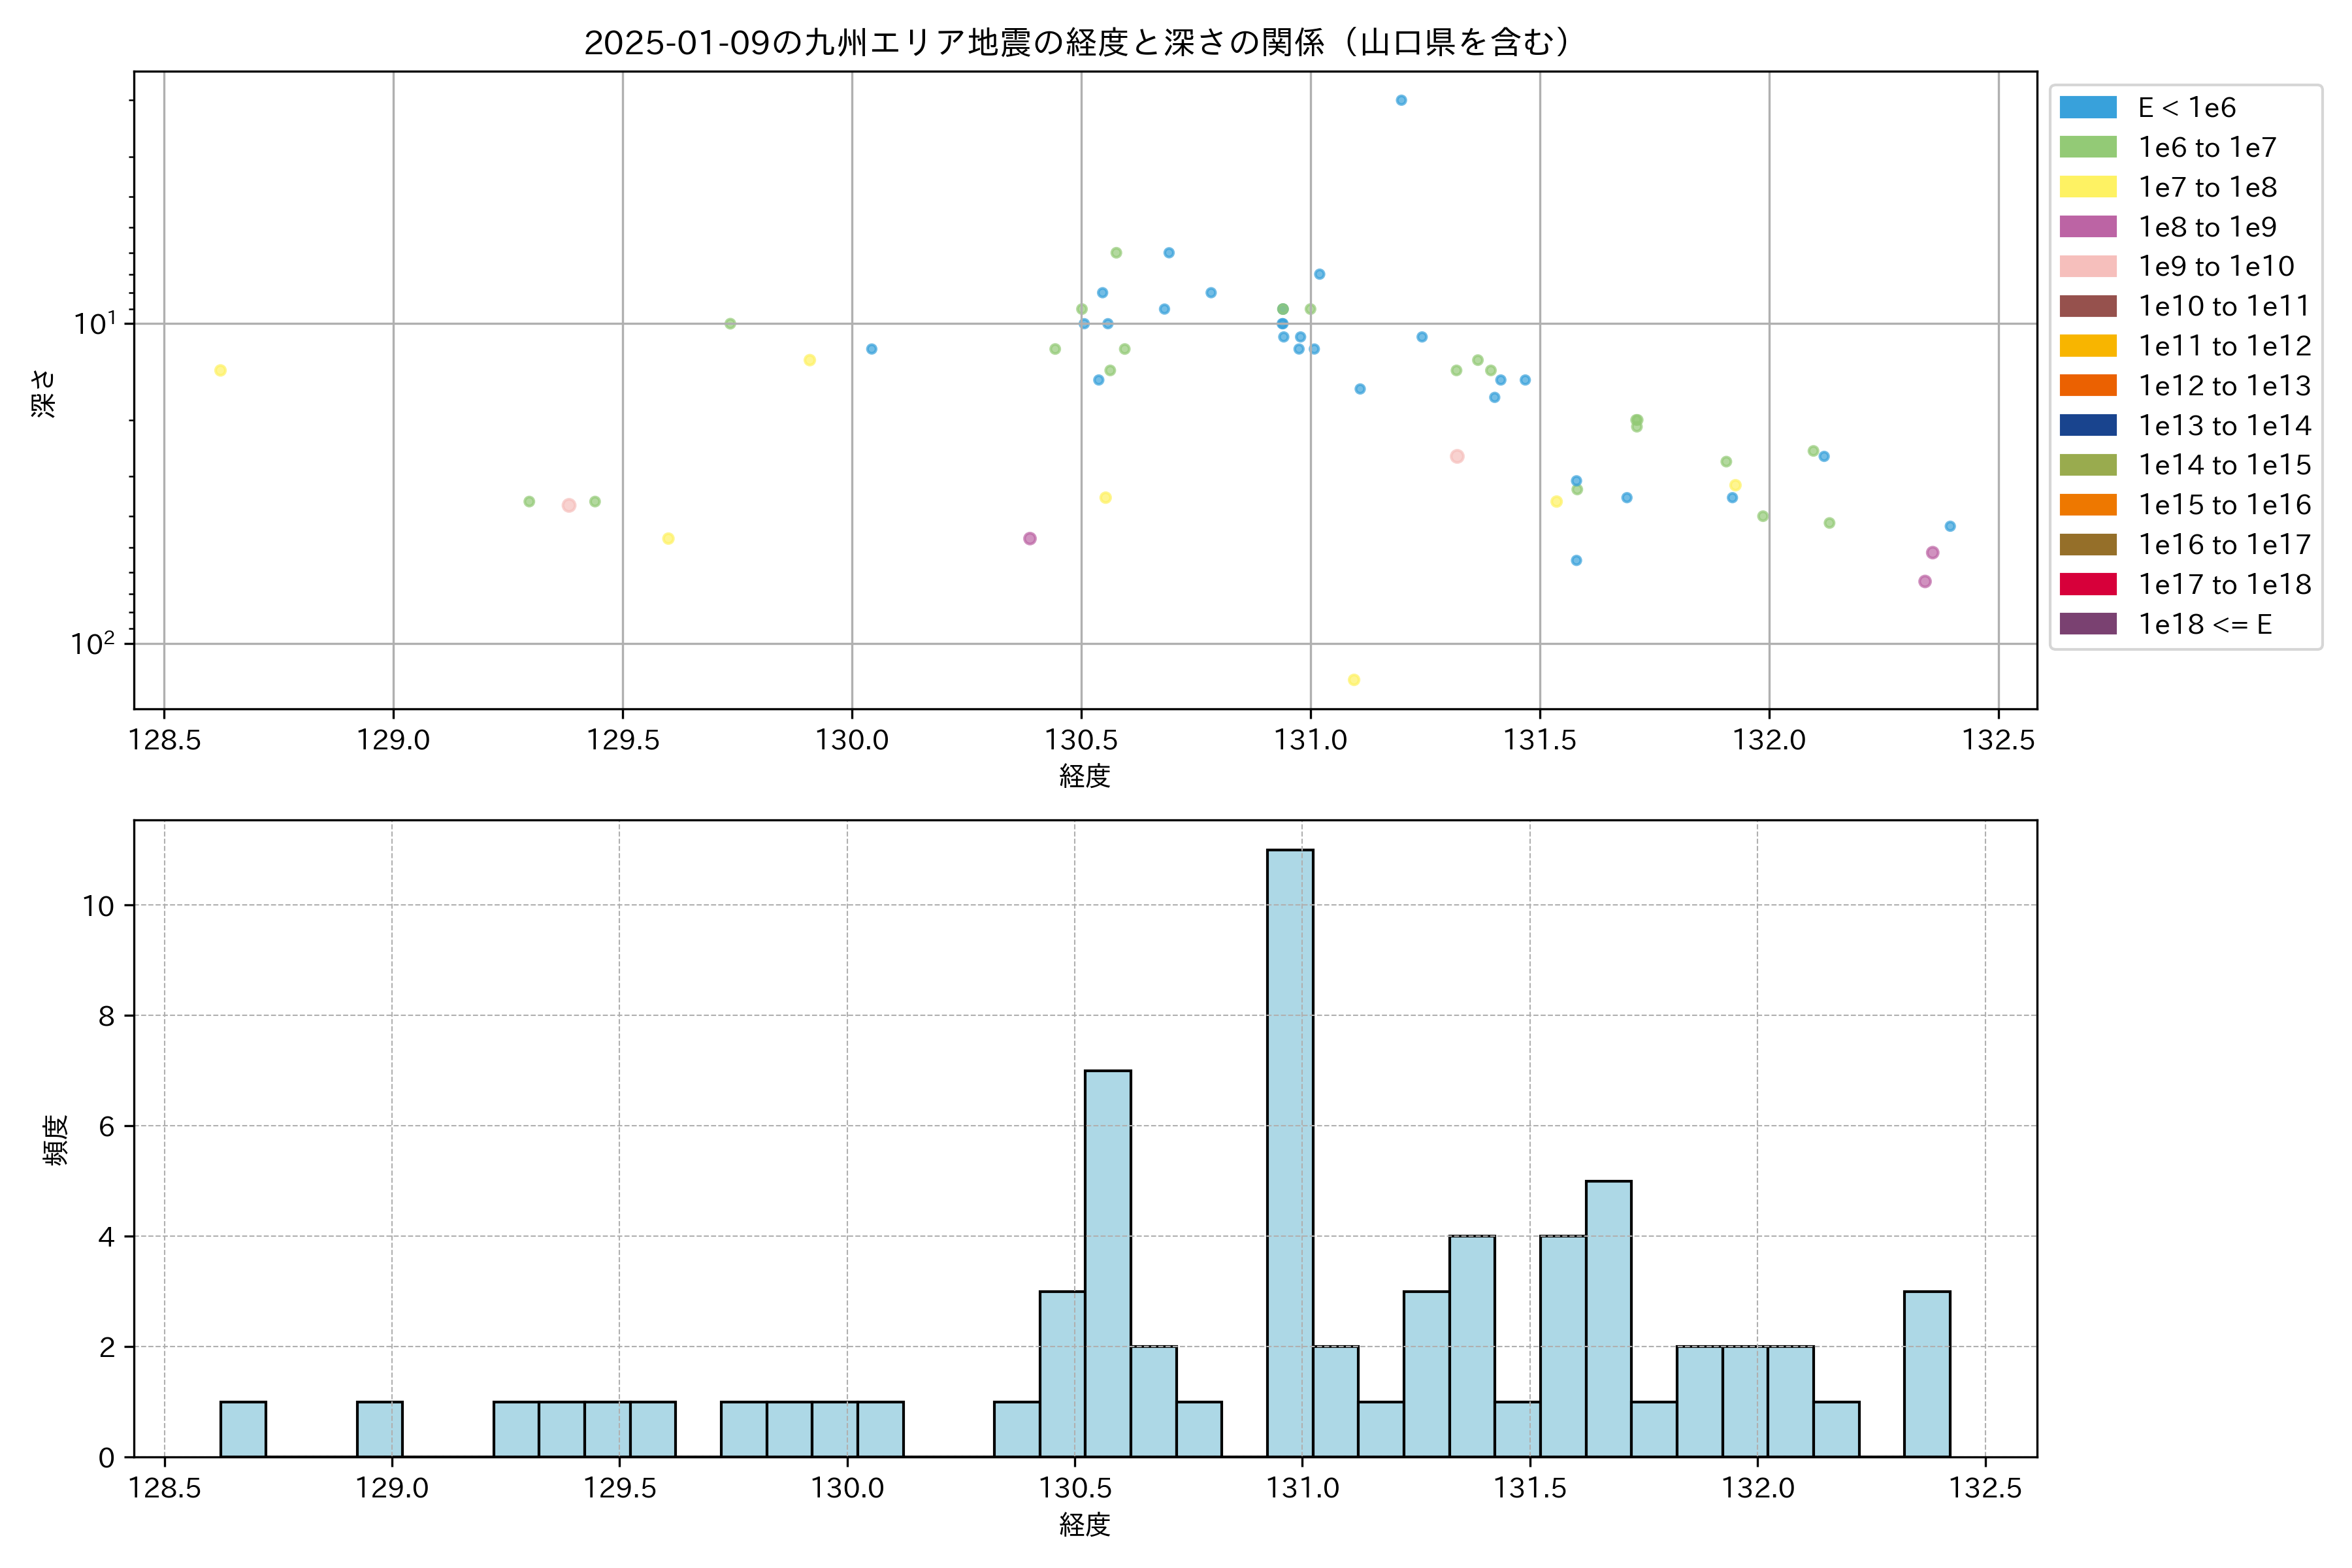Click the histogram bar with frequency 7
Image resolution: width=2352 pixels, height=1568 pixels.
click(x=1108, y=1263)
